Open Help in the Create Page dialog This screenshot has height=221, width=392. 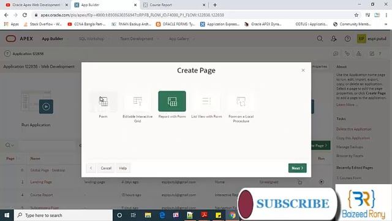(x=123, y=168)
